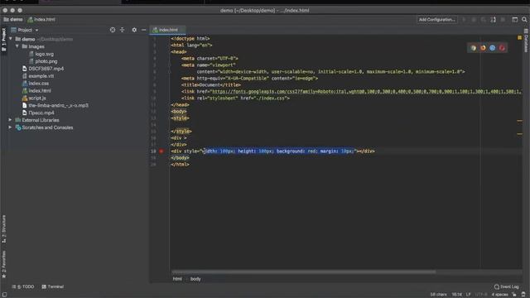Screen dimensions: 530x298
Task: Click the Build project icon in toolbar
Action: coord(494,20)
